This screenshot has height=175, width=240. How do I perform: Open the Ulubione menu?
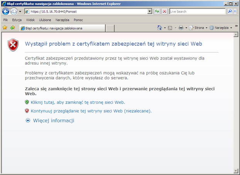coord(45,20)
